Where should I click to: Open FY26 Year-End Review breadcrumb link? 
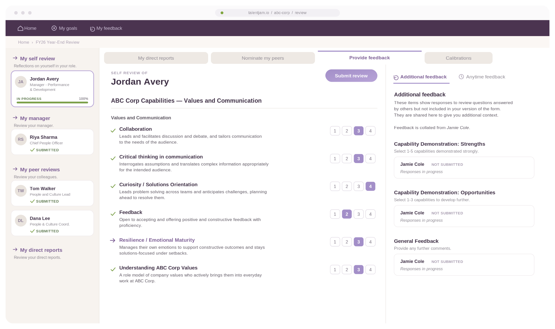(x=58, y=42)
